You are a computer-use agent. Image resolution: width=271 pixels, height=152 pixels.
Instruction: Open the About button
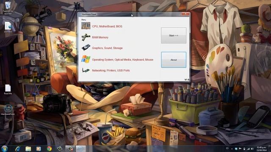[174, 60]
